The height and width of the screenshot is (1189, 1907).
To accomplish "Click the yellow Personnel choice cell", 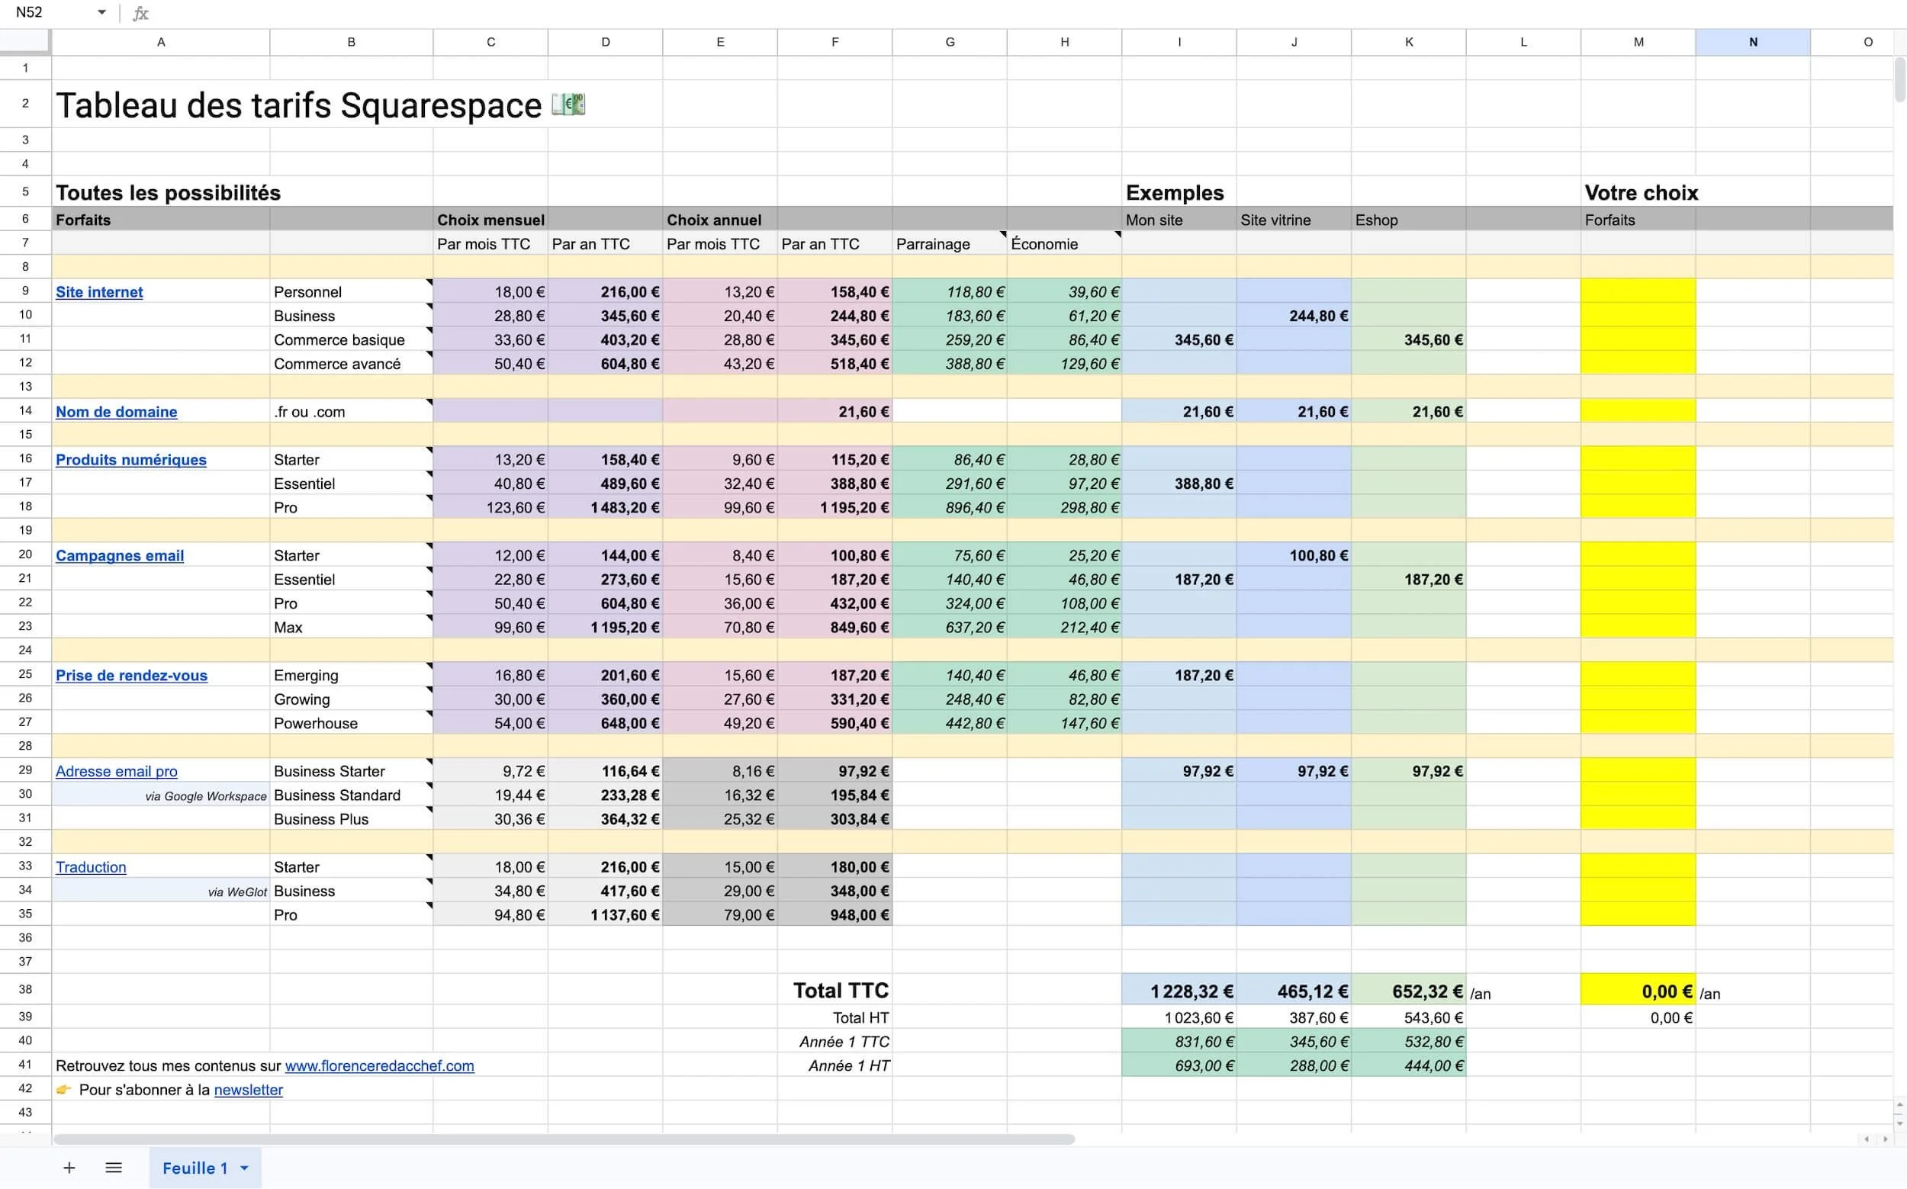I will pyautogui.click(x=1637, y=291).
